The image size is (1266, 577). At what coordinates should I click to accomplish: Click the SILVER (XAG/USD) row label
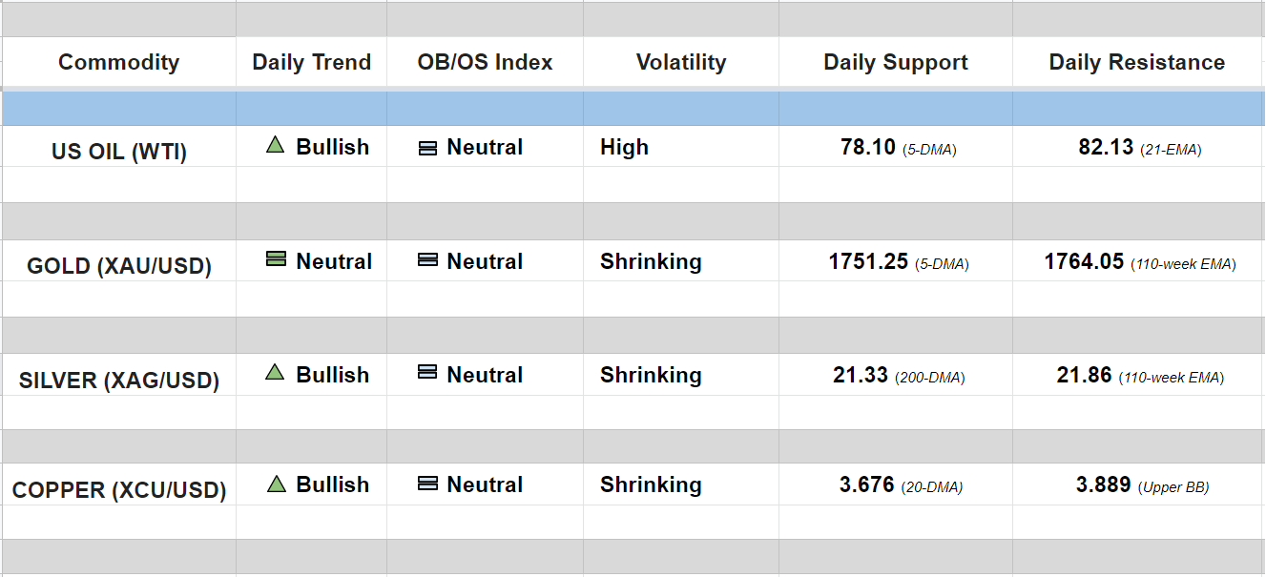tap(119, 381)
